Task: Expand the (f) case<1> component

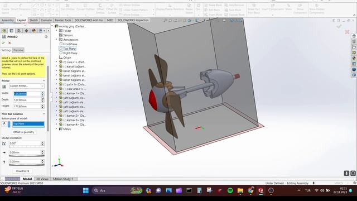Action: pyautogui.click(x=56, y=62)
